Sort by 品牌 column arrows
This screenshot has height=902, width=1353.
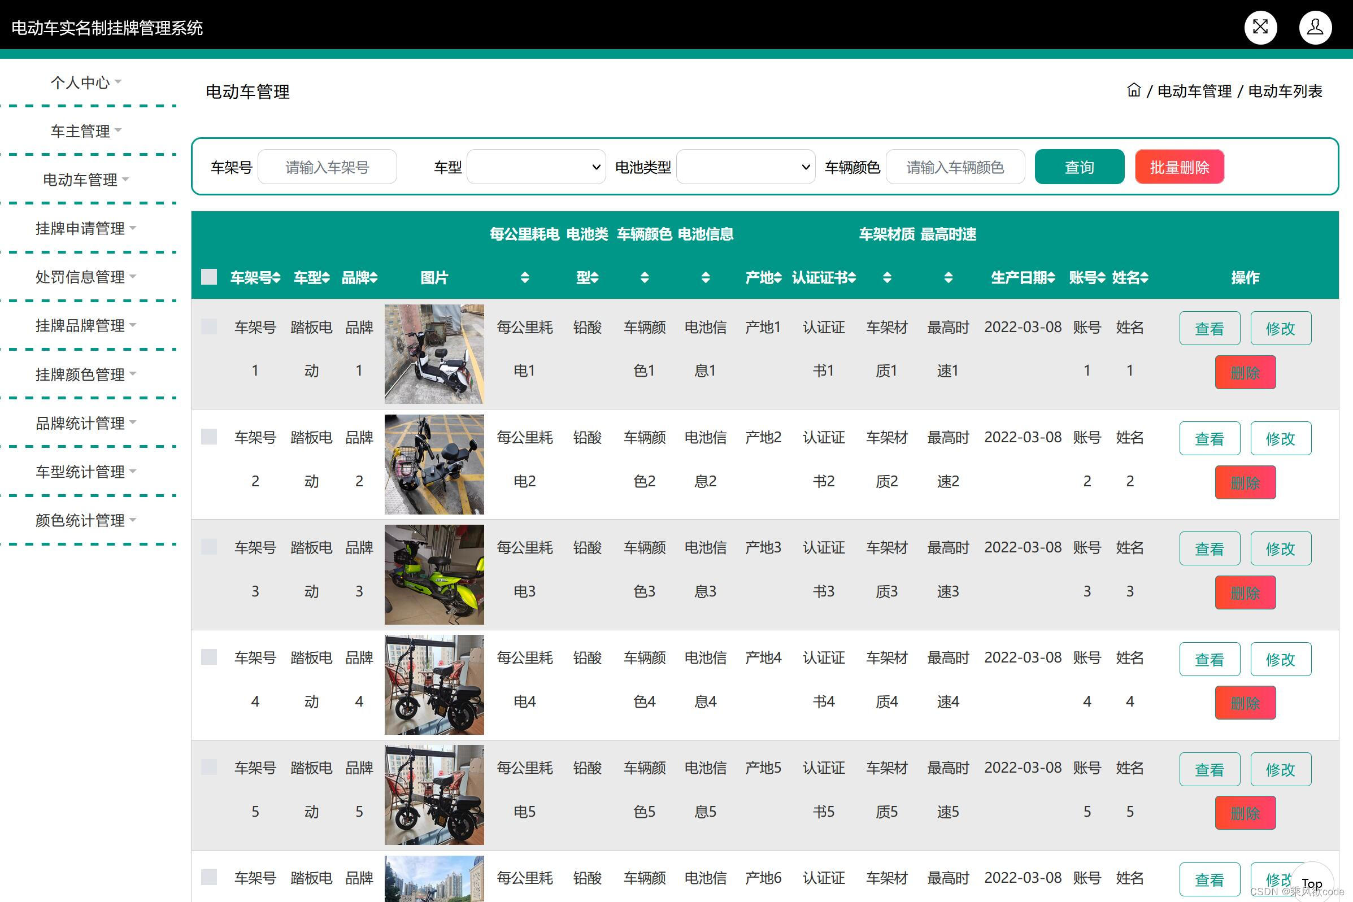(374, 278)
